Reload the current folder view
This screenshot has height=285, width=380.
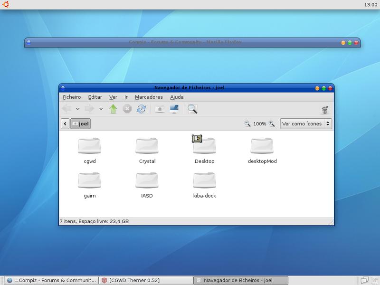click(x=141, y=109)
